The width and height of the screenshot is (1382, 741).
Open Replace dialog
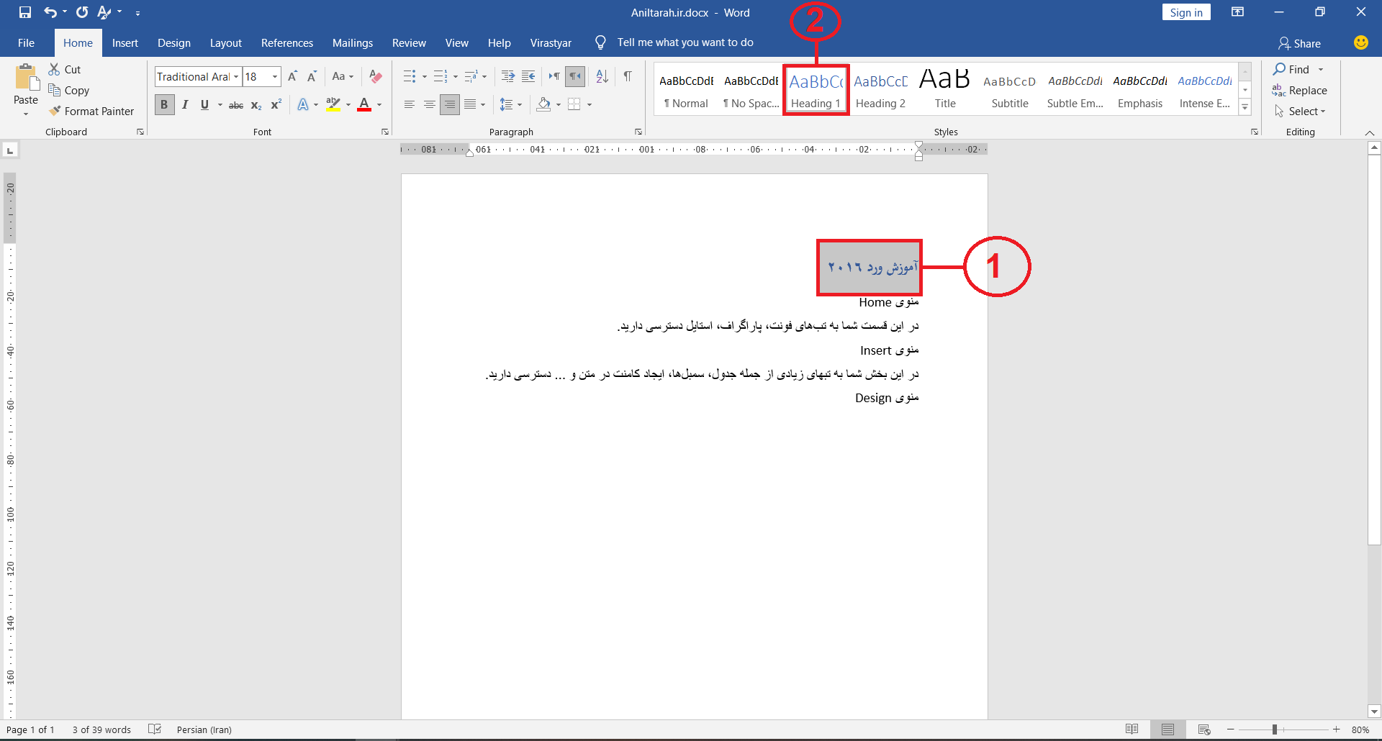(1299, 90)
